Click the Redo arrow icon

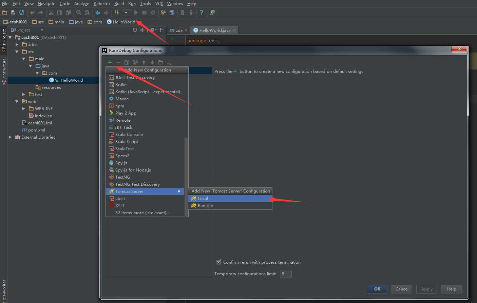[41, 13]
